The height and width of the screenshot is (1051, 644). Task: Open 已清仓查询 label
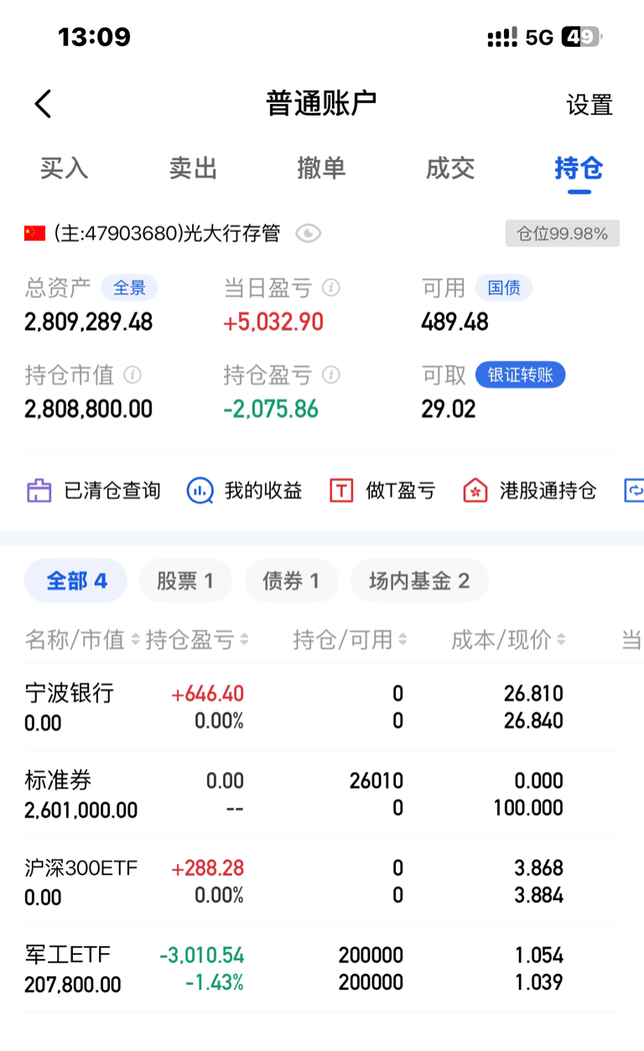[x=112, y=490]
